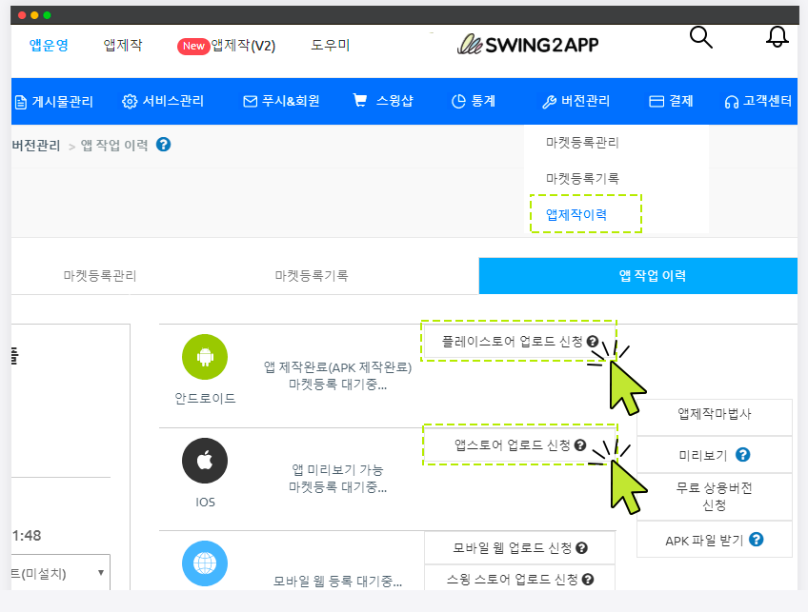
Task: Open the 푸시&회원 menu
Action: click(281, 101)
